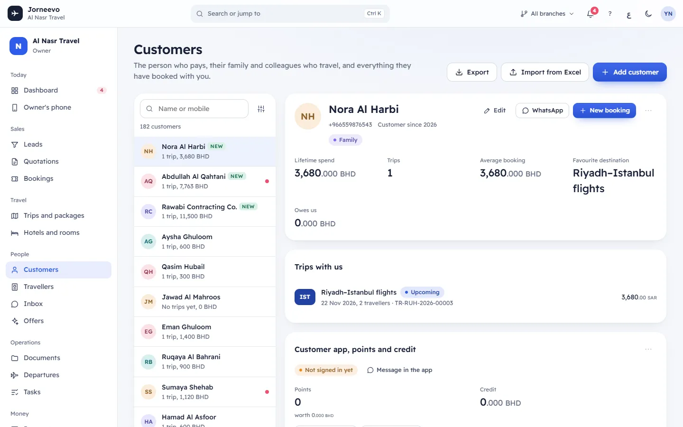Screen dimensions: 683x427
Task: Open the Dashboard page
Action: 58,90
